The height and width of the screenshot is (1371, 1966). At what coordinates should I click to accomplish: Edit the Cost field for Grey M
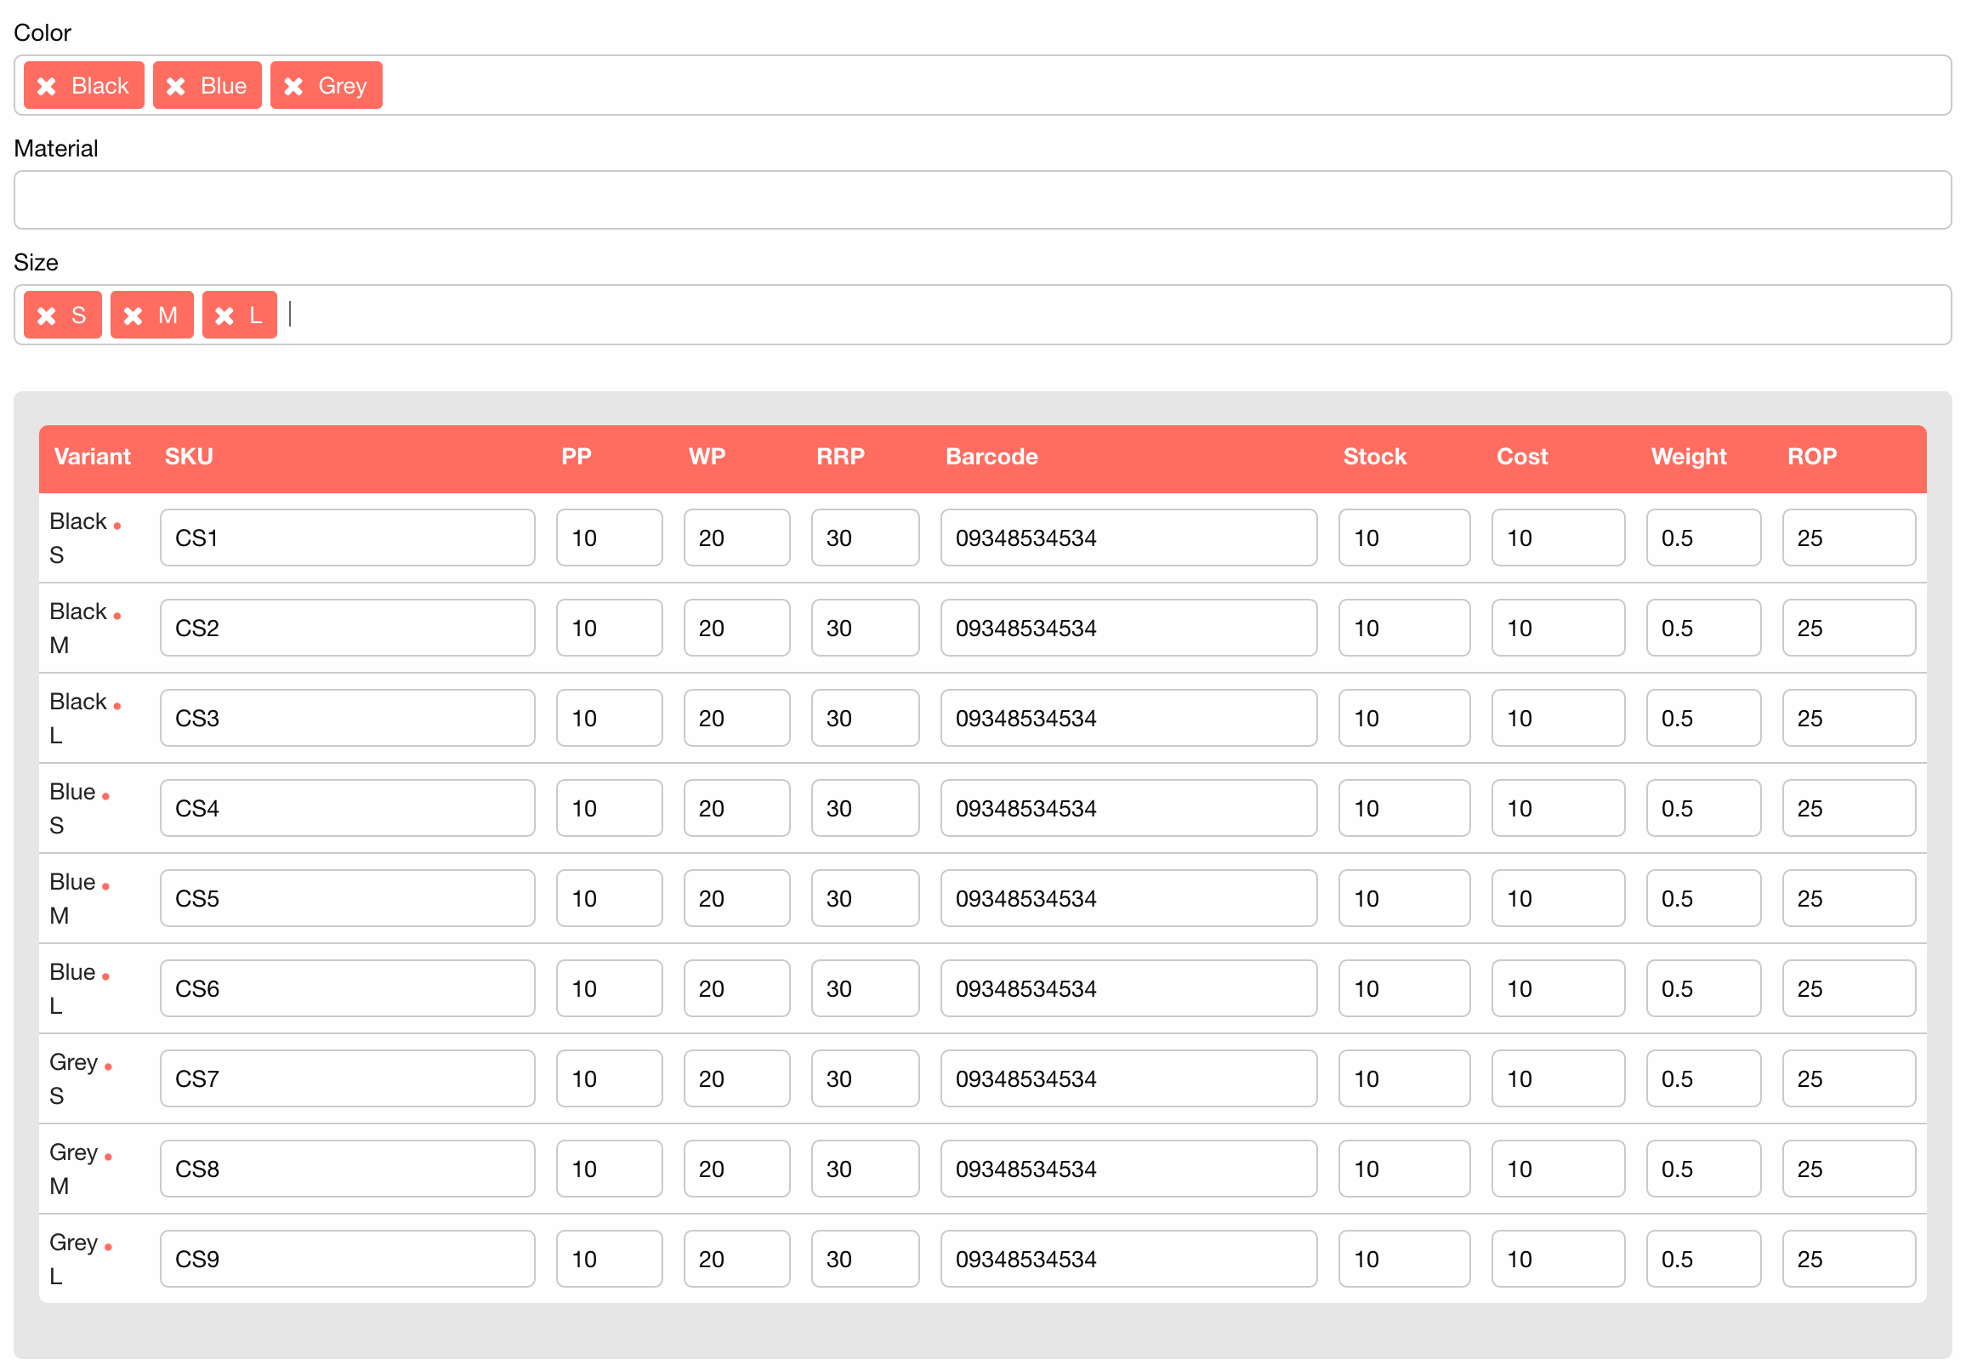[x=1557, y=1169]
